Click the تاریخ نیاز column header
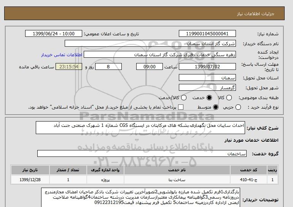 [30, 170]
